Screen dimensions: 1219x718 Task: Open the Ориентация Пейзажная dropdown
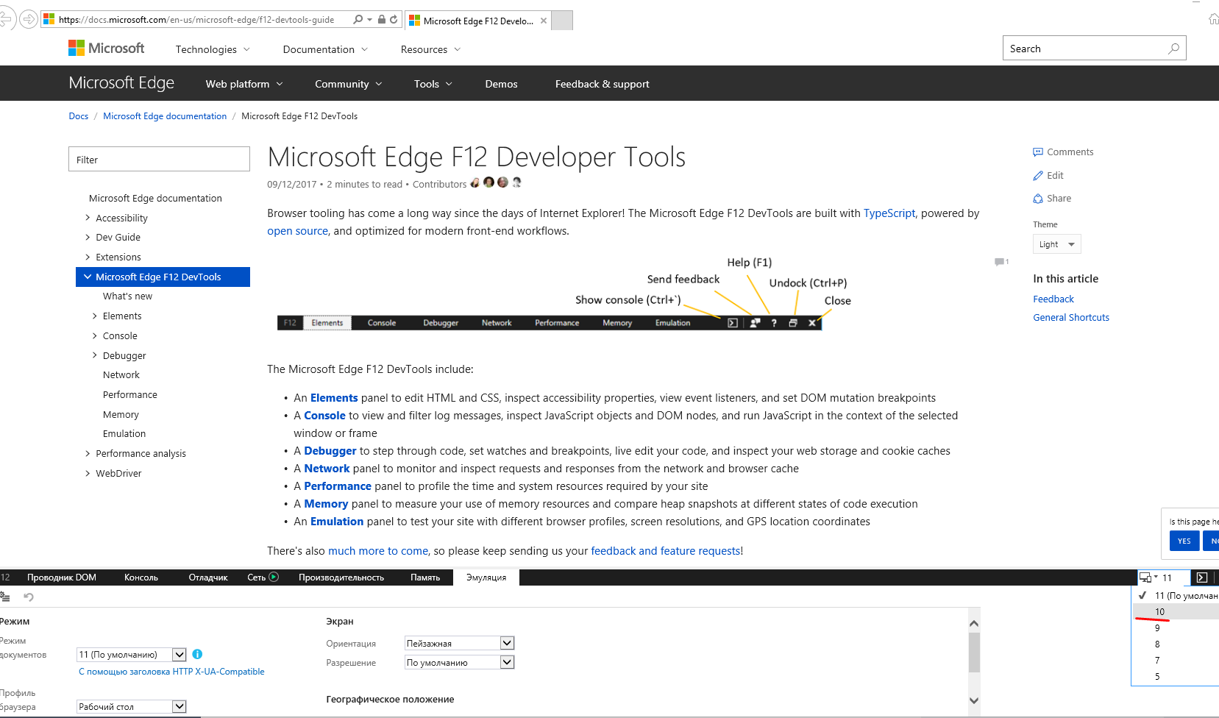pos(459,643)
